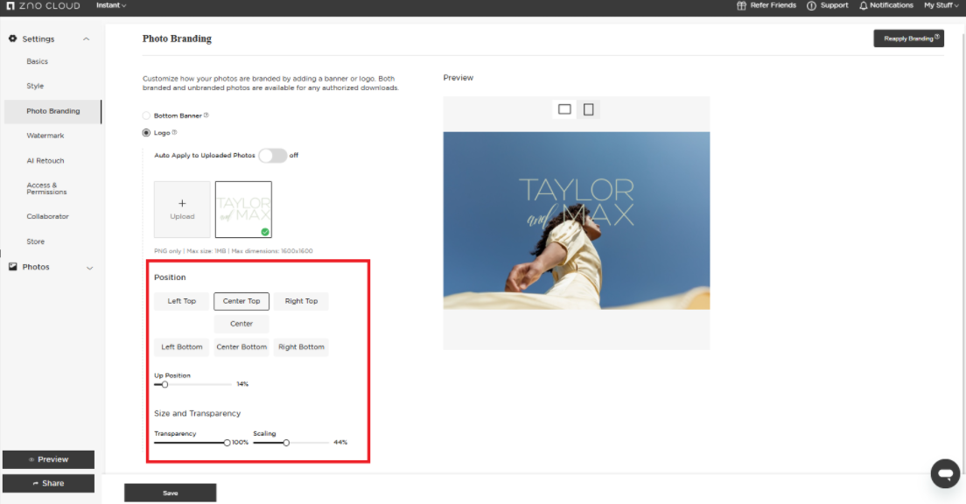Click the landscape orientation preview icon
The width and height of the screenshot is (966, 504).
pyautogui.click(x=564, y=109)
